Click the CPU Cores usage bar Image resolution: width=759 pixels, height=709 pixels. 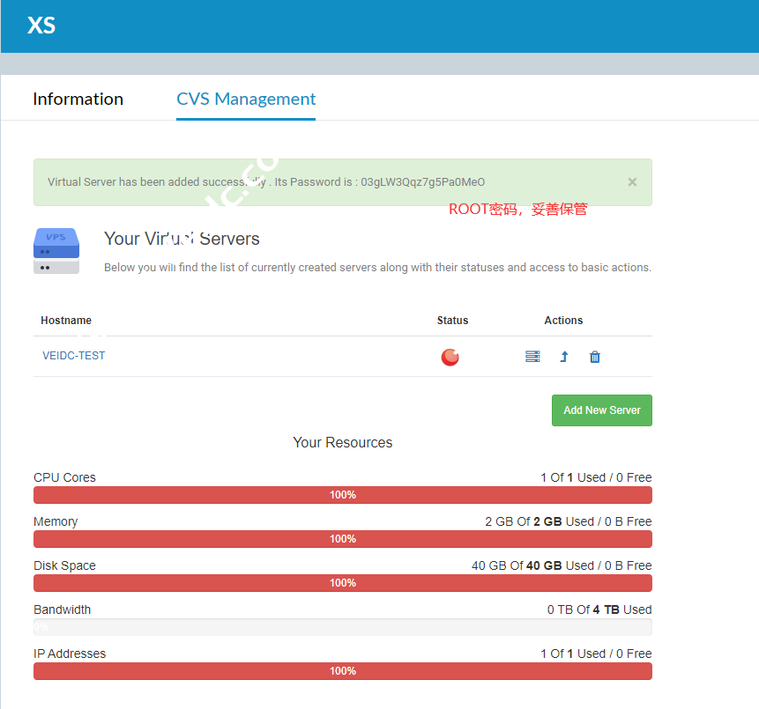(342, 495)
